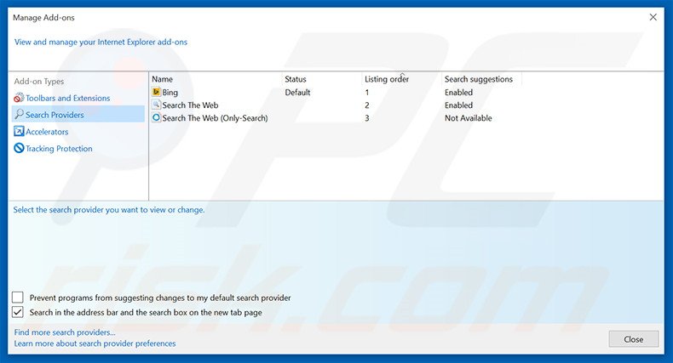Image resolution: width=673 pixels, height=363 pixels.
Task: Sort list by Name column header
Action: pos(162,79)
